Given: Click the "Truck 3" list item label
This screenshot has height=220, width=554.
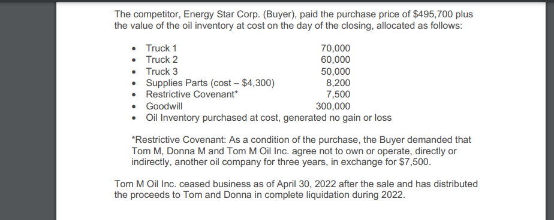Looking at the screenshot, I should 162,72.
